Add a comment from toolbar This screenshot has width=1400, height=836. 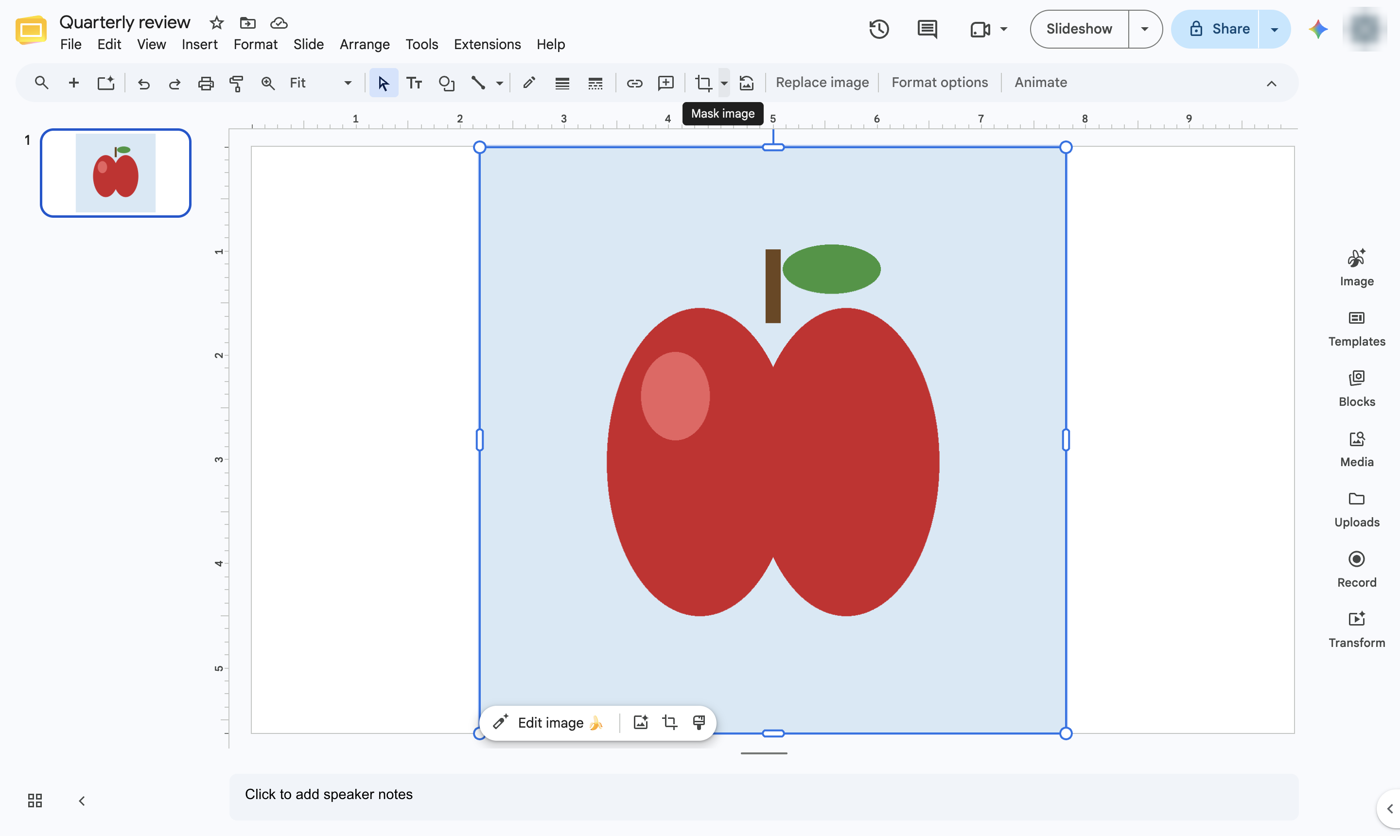(x=666, y=83)
